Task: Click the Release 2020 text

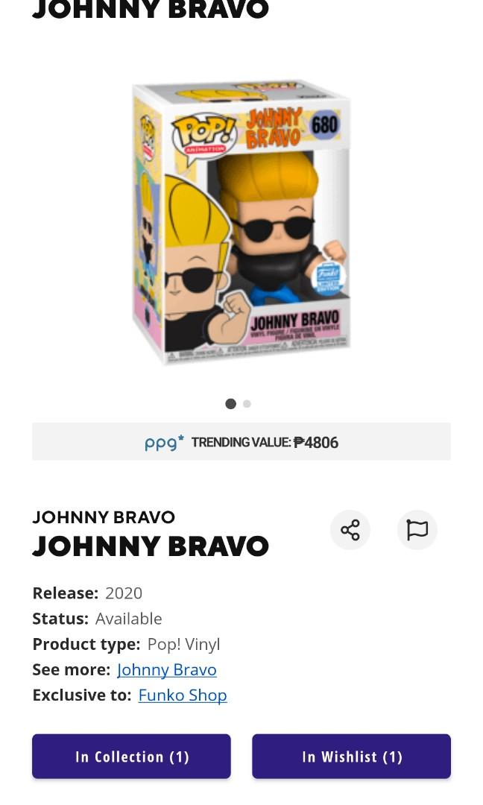Action: coord(87,593)
